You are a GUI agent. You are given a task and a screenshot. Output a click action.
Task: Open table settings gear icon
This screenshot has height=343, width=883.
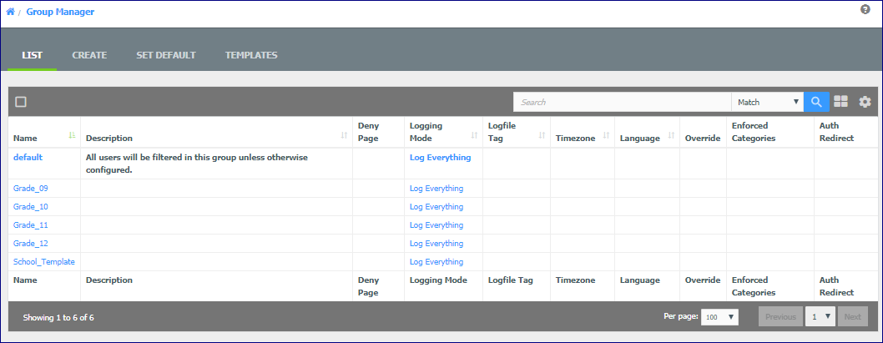tap(865, 102)
